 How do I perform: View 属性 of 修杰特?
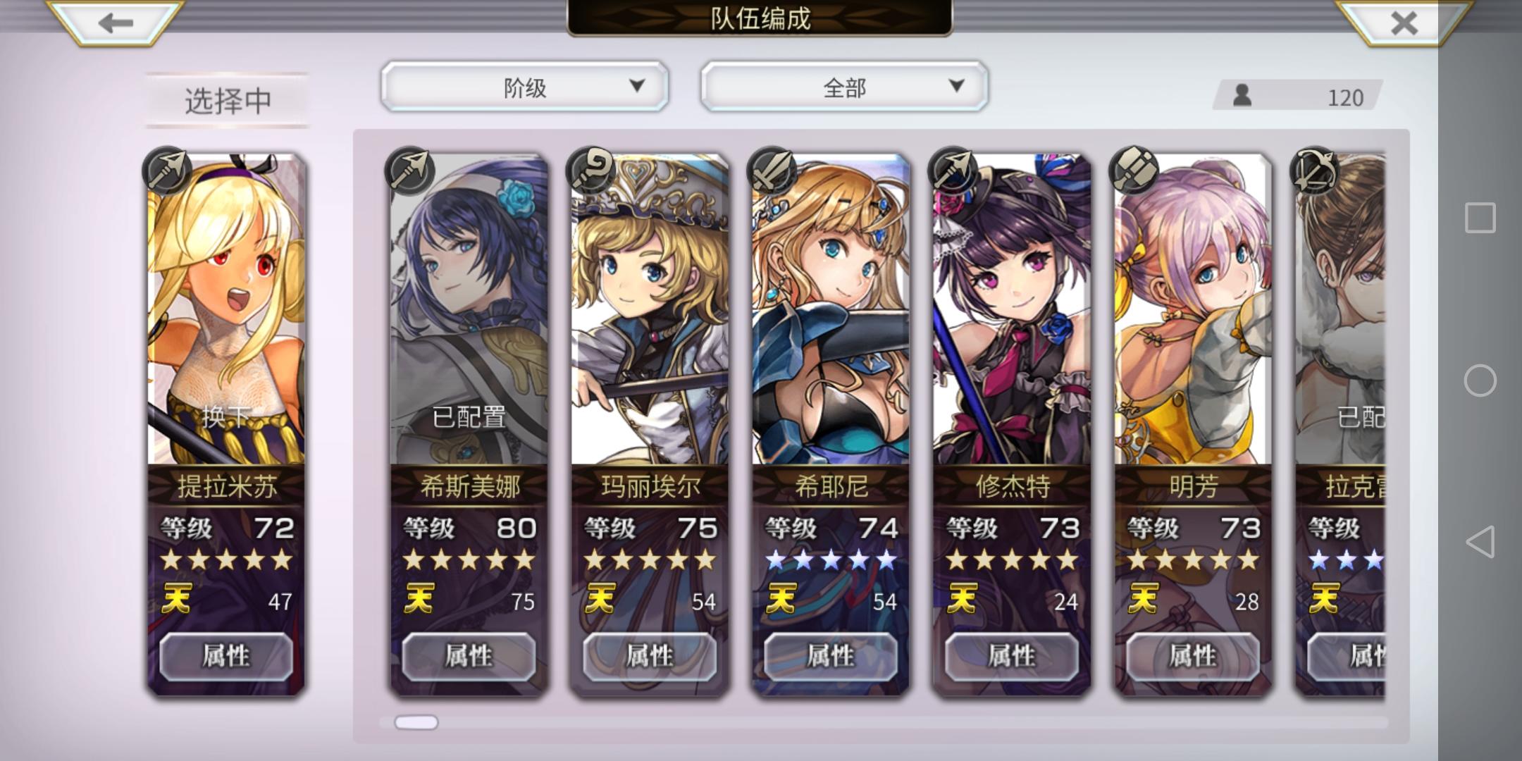click(1012, 656)
